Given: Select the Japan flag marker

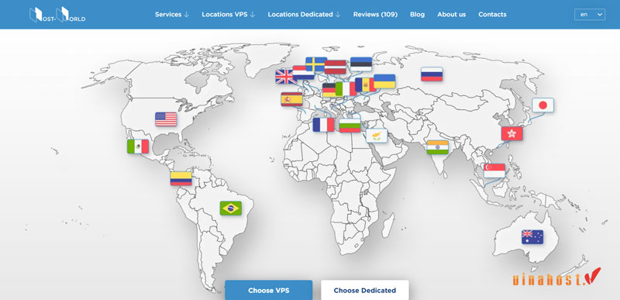Looking at the screenshot, I should (x=542, y=105).
